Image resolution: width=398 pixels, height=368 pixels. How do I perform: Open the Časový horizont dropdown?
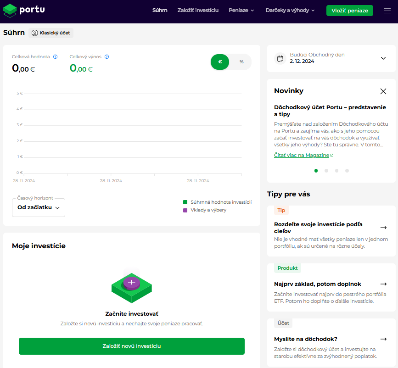pos(39,207)
